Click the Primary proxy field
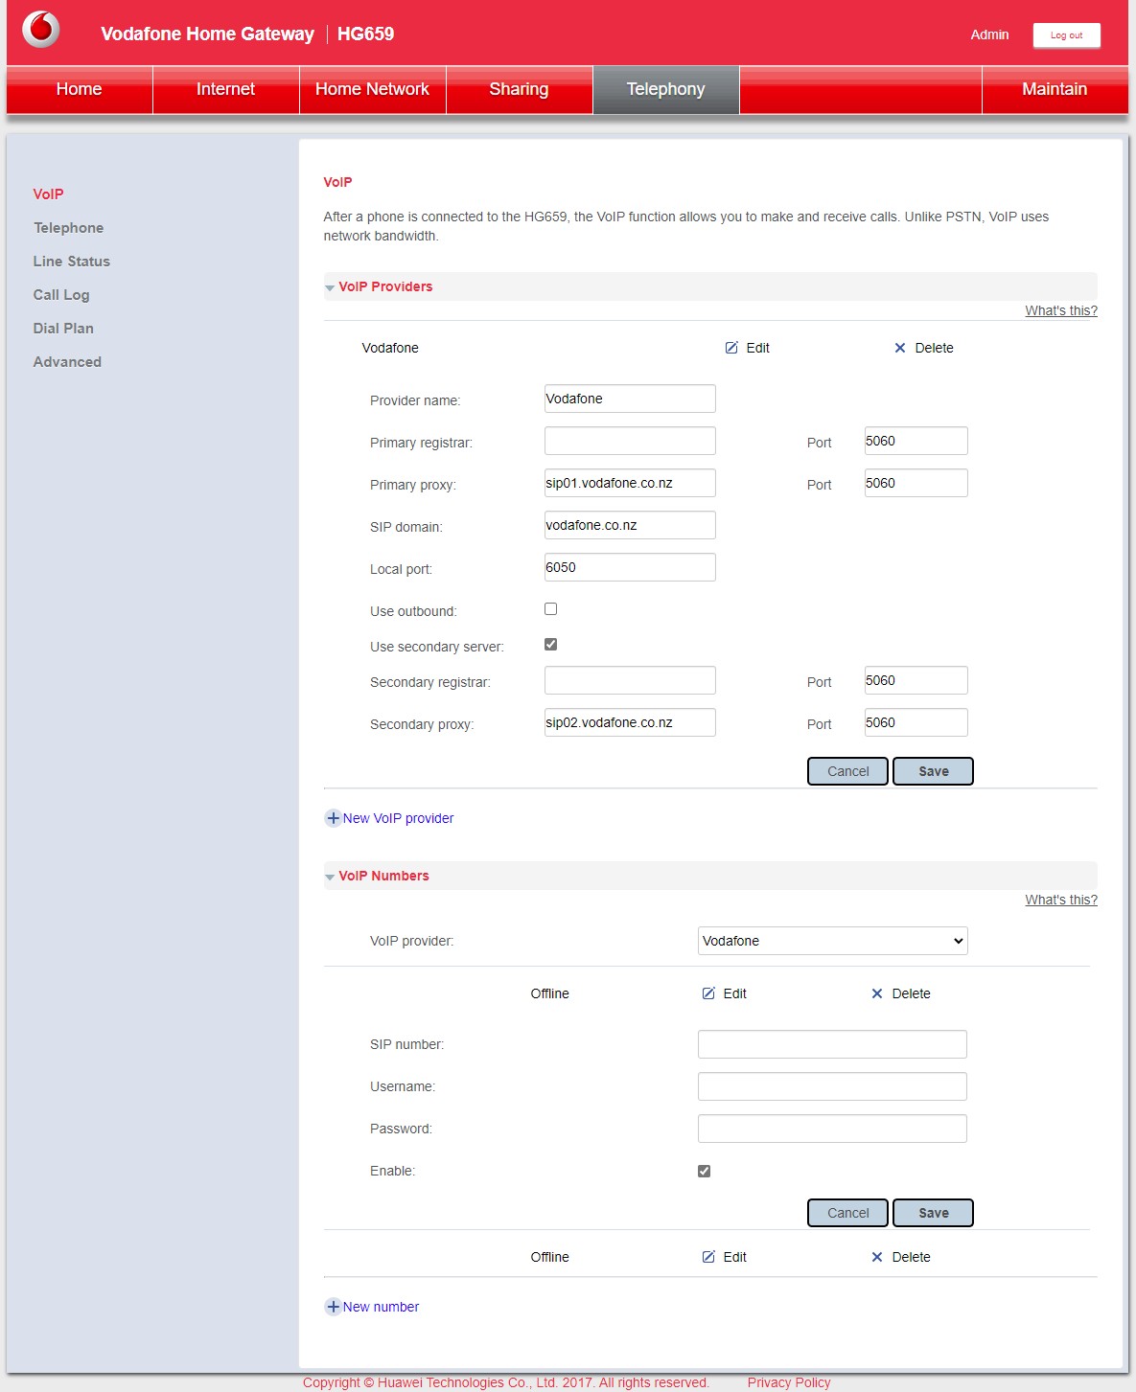This screenshot has height=1392, width=1136. coord(630,483)
